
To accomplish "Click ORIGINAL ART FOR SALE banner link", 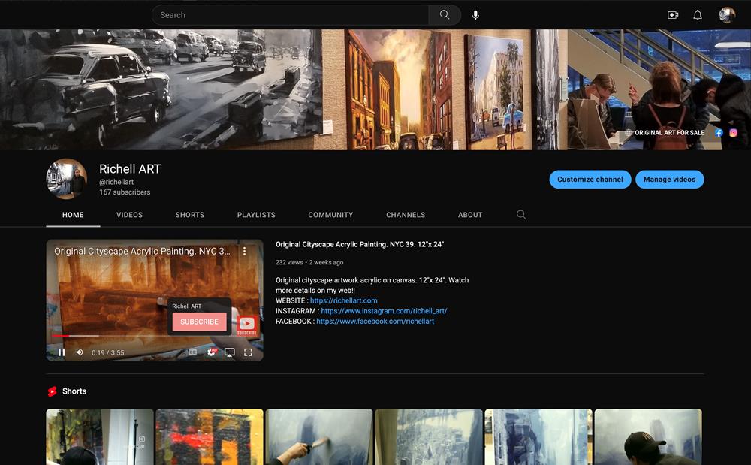I will point(670,133).
